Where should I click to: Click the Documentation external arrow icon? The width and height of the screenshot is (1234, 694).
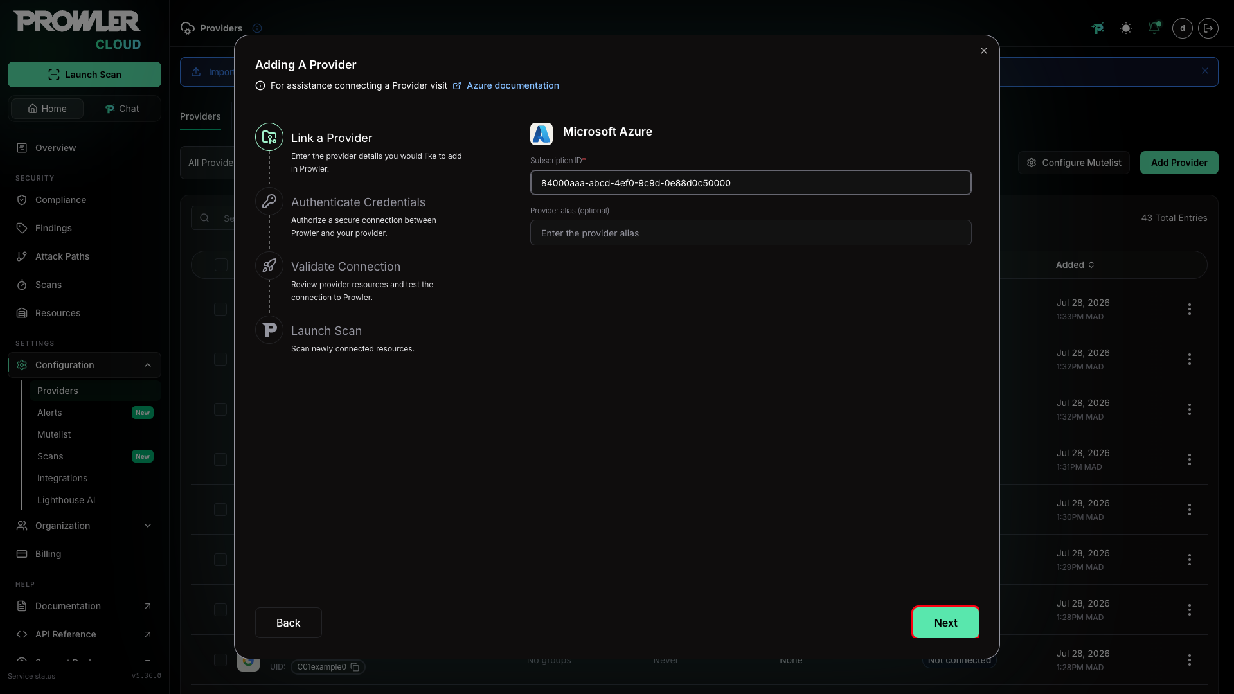coord(148,606)
